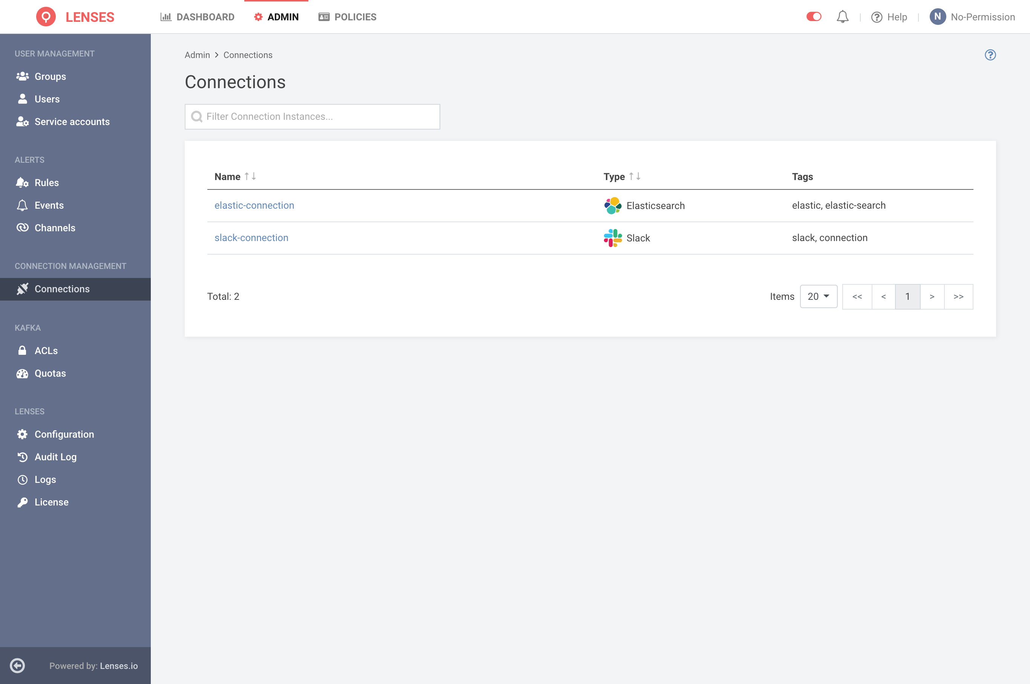Open the page help question-mark icon
The width and height of the screenshot is (1030, 684).
[990, 55]
